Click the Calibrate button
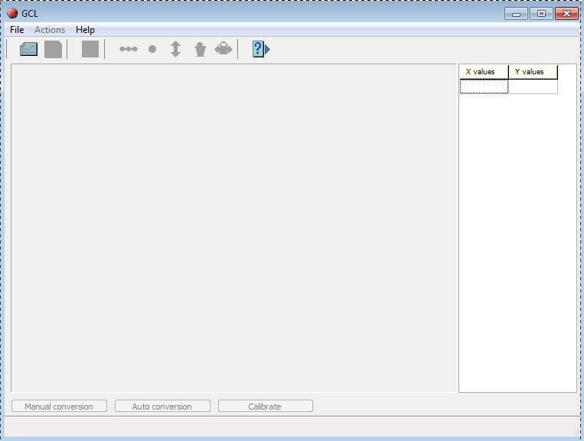The width and height of the screenshot is (584, 441). coord(265,406)
